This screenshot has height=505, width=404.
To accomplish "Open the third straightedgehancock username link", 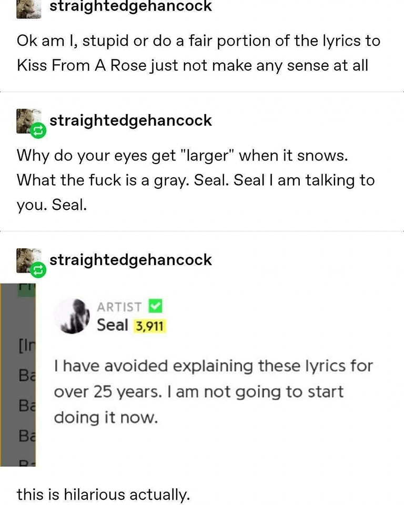I will 130,260.
